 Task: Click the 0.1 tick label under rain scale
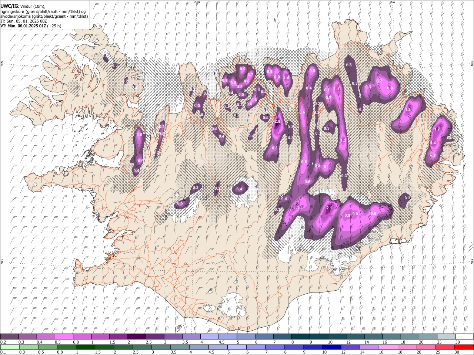pos(3,352)
